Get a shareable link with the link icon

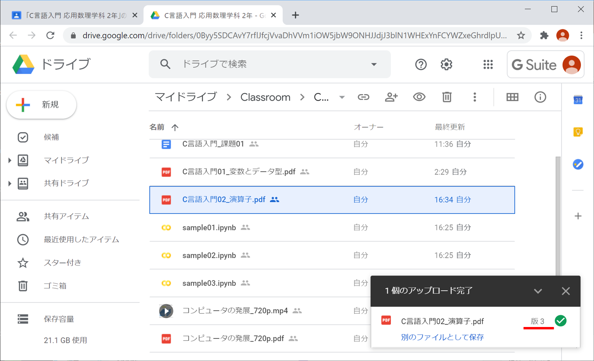[364, 97]
